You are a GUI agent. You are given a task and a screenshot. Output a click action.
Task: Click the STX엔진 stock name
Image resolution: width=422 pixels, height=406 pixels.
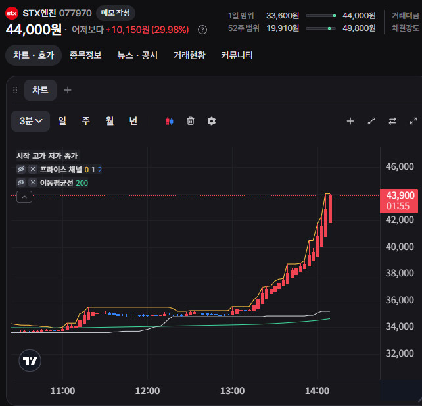tap(39, 13)
